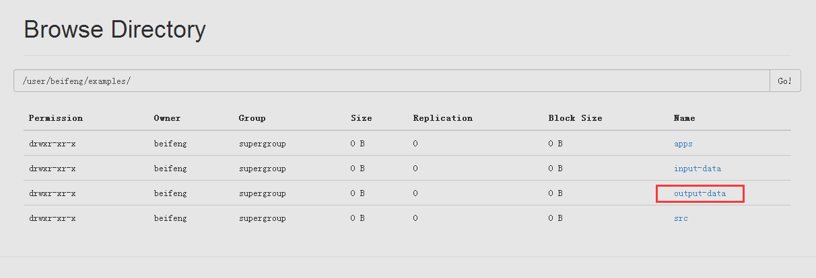Select the group cell in output-data row
Image resolution: width=816 pixels, height=278 pixels.
coord(262,193)
